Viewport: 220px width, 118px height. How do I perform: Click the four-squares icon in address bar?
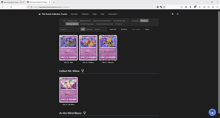coord(158,7)
